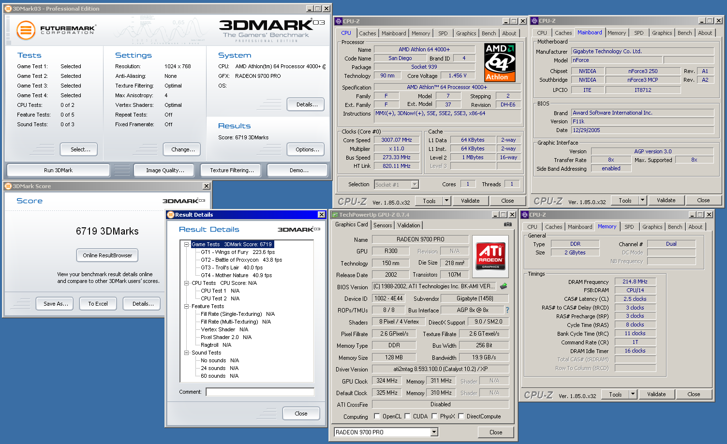727x444 pixels.
Task: Enable the DirectCompute checkbox
Action: tap(461, 416)
